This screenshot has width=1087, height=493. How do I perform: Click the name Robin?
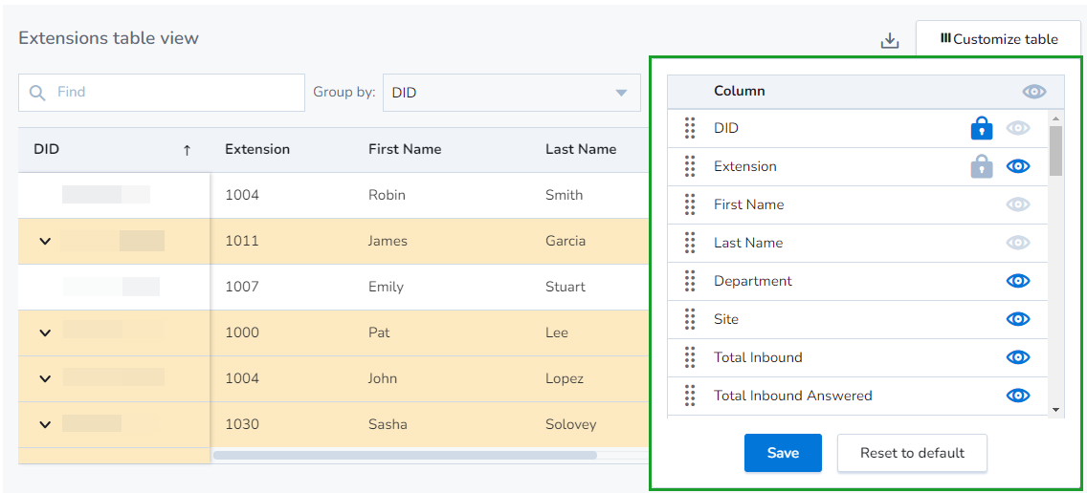pyautogui.click(x=387, y=195)
